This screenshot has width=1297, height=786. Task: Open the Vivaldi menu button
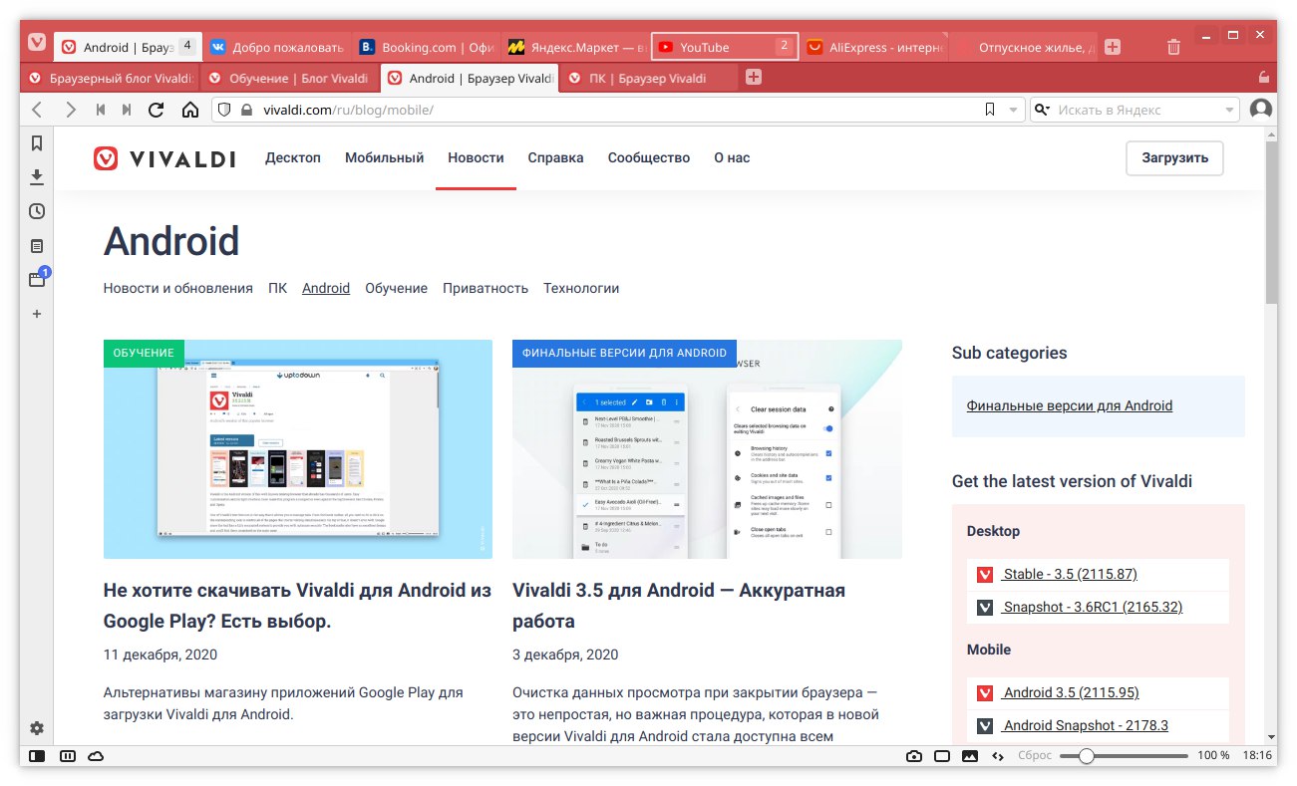(37, 43)
